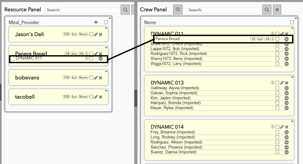This screenshot has height=164, width=303.
Task: Click the 100 badge on Jason's Deli
Action: pyautogui.click(x=66, y=34)
